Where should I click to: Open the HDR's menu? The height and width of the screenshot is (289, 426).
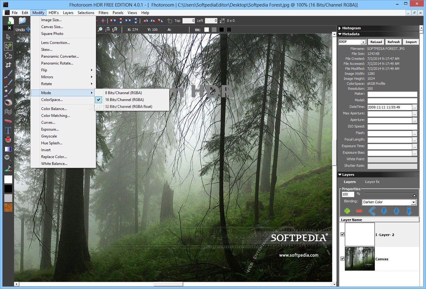tap(54, 13)
